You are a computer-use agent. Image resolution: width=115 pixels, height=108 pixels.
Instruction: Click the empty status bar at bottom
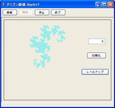point(57,105)
